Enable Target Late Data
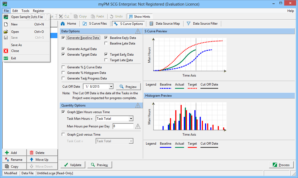The width and height of the screenshot is (298, 178). [x=106, y=60]
